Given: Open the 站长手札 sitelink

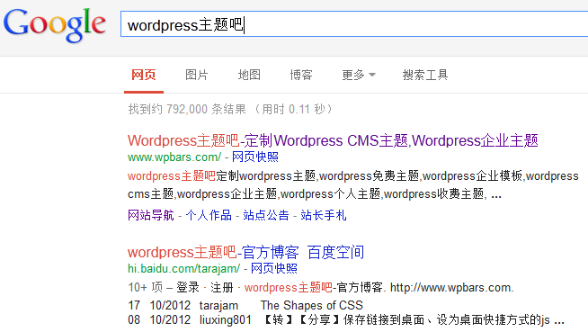Looking at the screenshot, I should coord(324,215).
